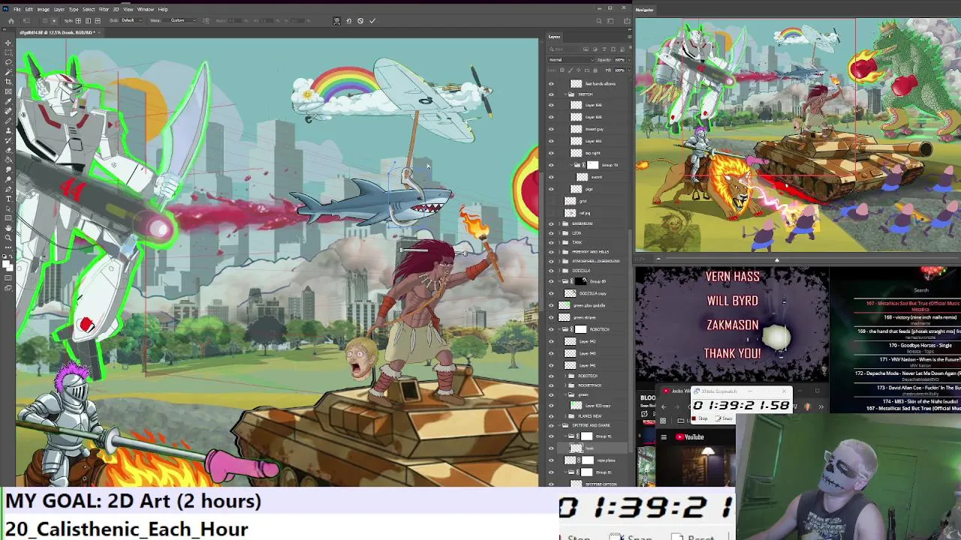Screen dimensions: 961x540
Task: Click the YouTube logo in the browser
Action: point(690,437)
